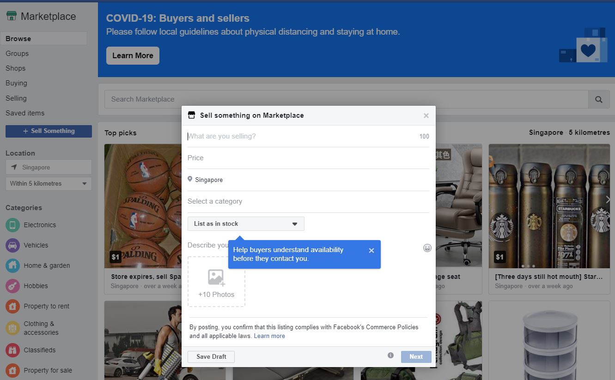
Task: Select the Property to rent icon
Action: coord(12,306)
